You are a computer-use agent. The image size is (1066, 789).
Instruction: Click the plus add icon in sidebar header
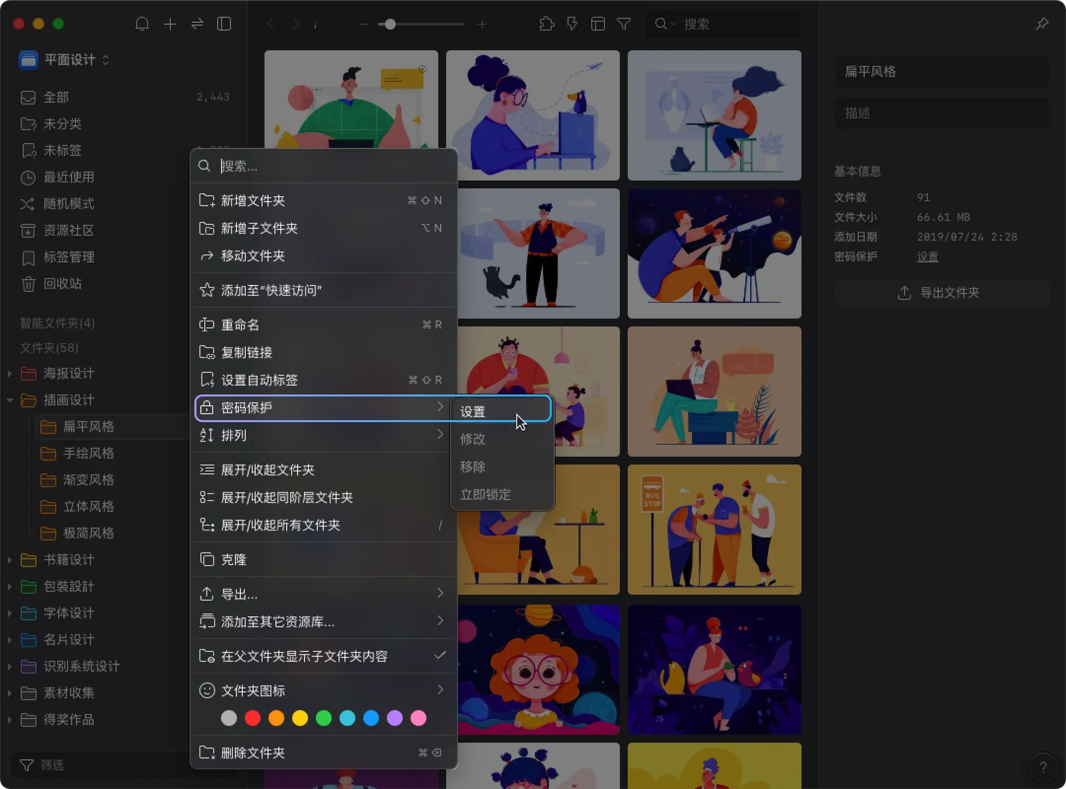[170, 24]
